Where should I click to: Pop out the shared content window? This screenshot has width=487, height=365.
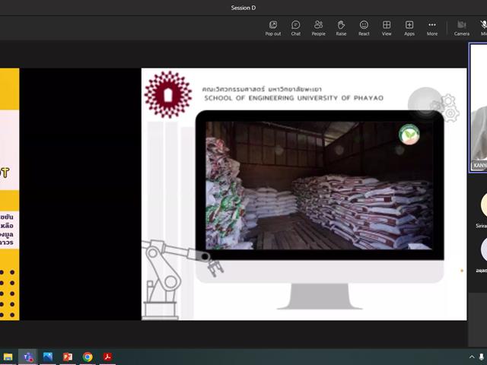pyautogui.click(x=273, y=28)
